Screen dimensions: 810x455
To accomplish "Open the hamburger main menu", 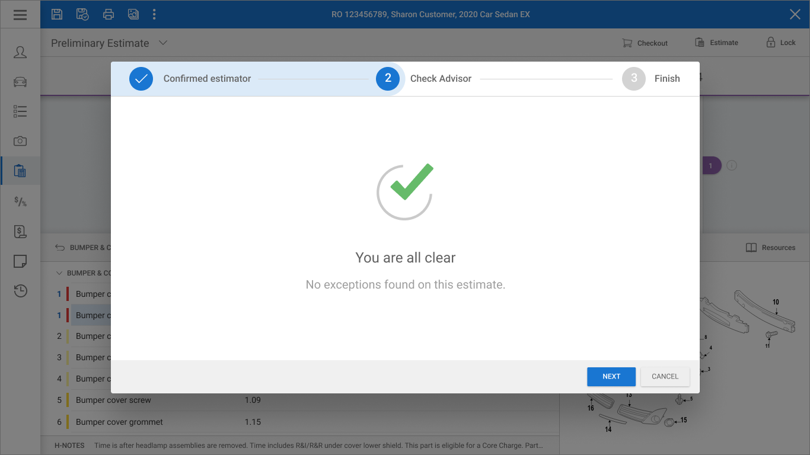I will [x=20, y=14].
